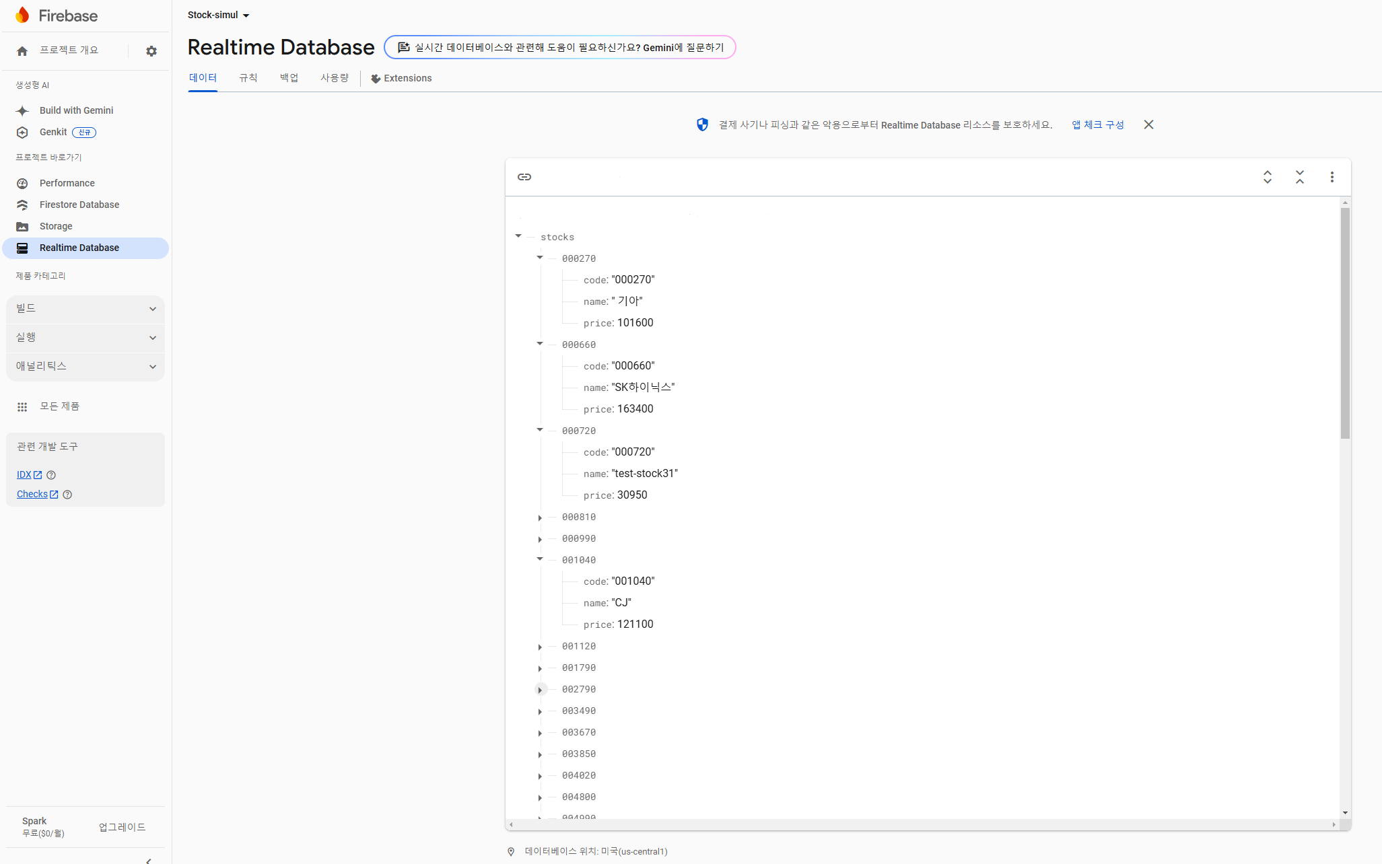Click the data viewer vertical scrollbar
The height and width of the screenshot is (864, 1382).
click(1344, 323)
